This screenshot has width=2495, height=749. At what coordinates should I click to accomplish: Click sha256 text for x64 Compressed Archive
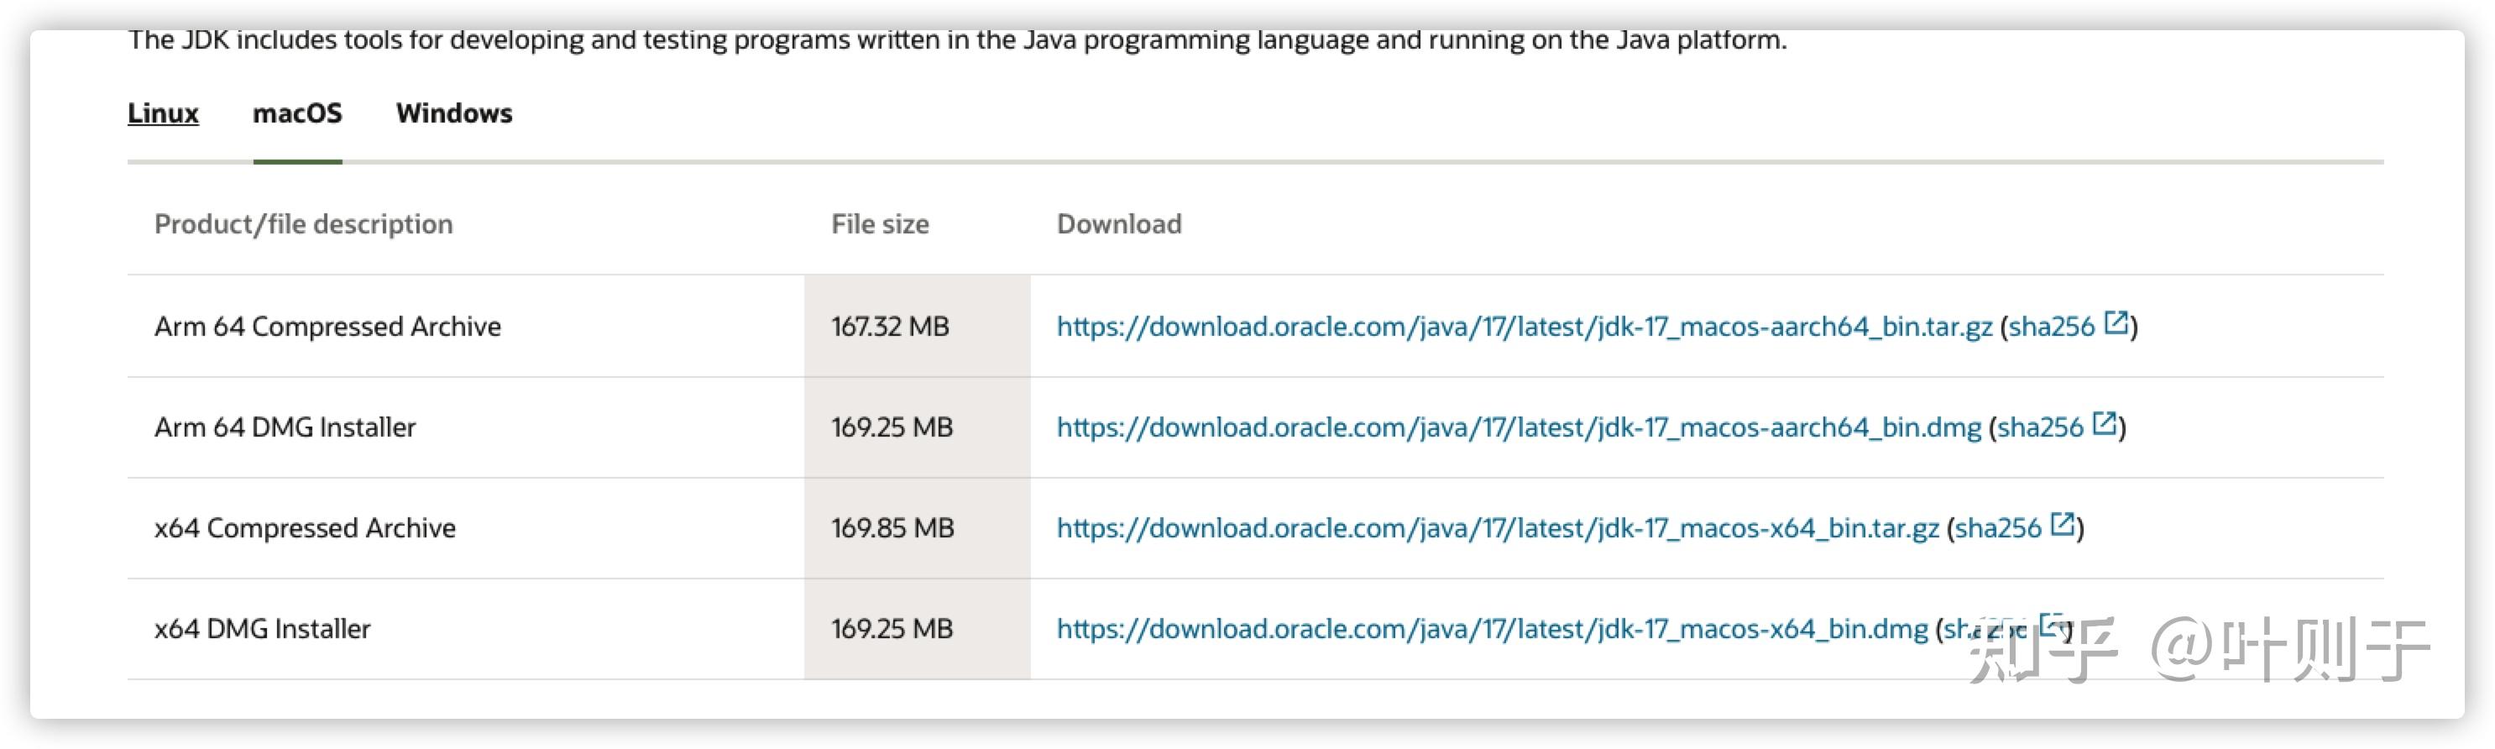coord(1997,528)
